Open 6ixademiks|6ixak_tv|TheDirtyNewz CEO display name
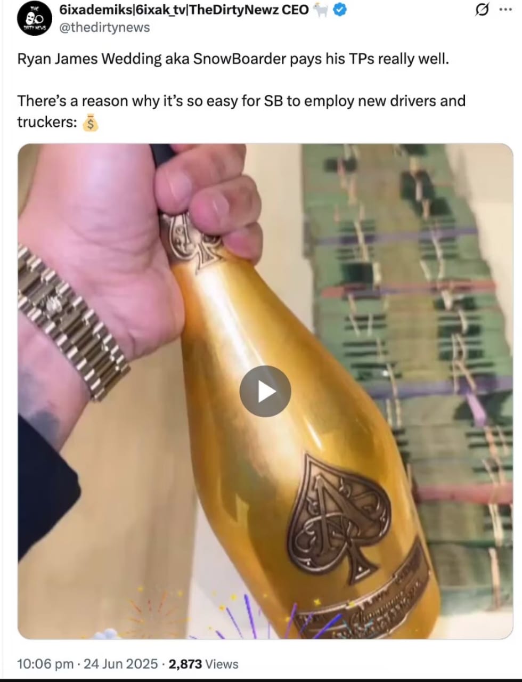The width and height of the screenshot is (522, 682). click(183, 10)
